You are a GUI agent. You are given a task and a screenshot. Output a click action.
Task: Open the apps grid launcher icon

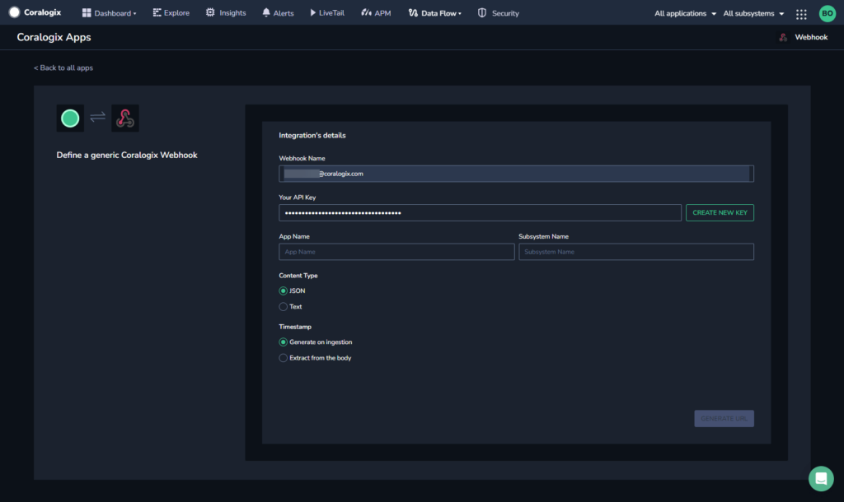pyautogui.click(x=801, y=14)
